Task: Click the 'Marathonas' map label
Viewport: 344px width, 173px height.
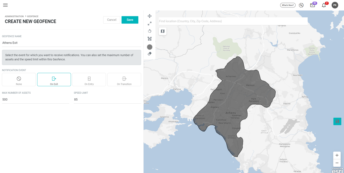Action: (293, 50)
